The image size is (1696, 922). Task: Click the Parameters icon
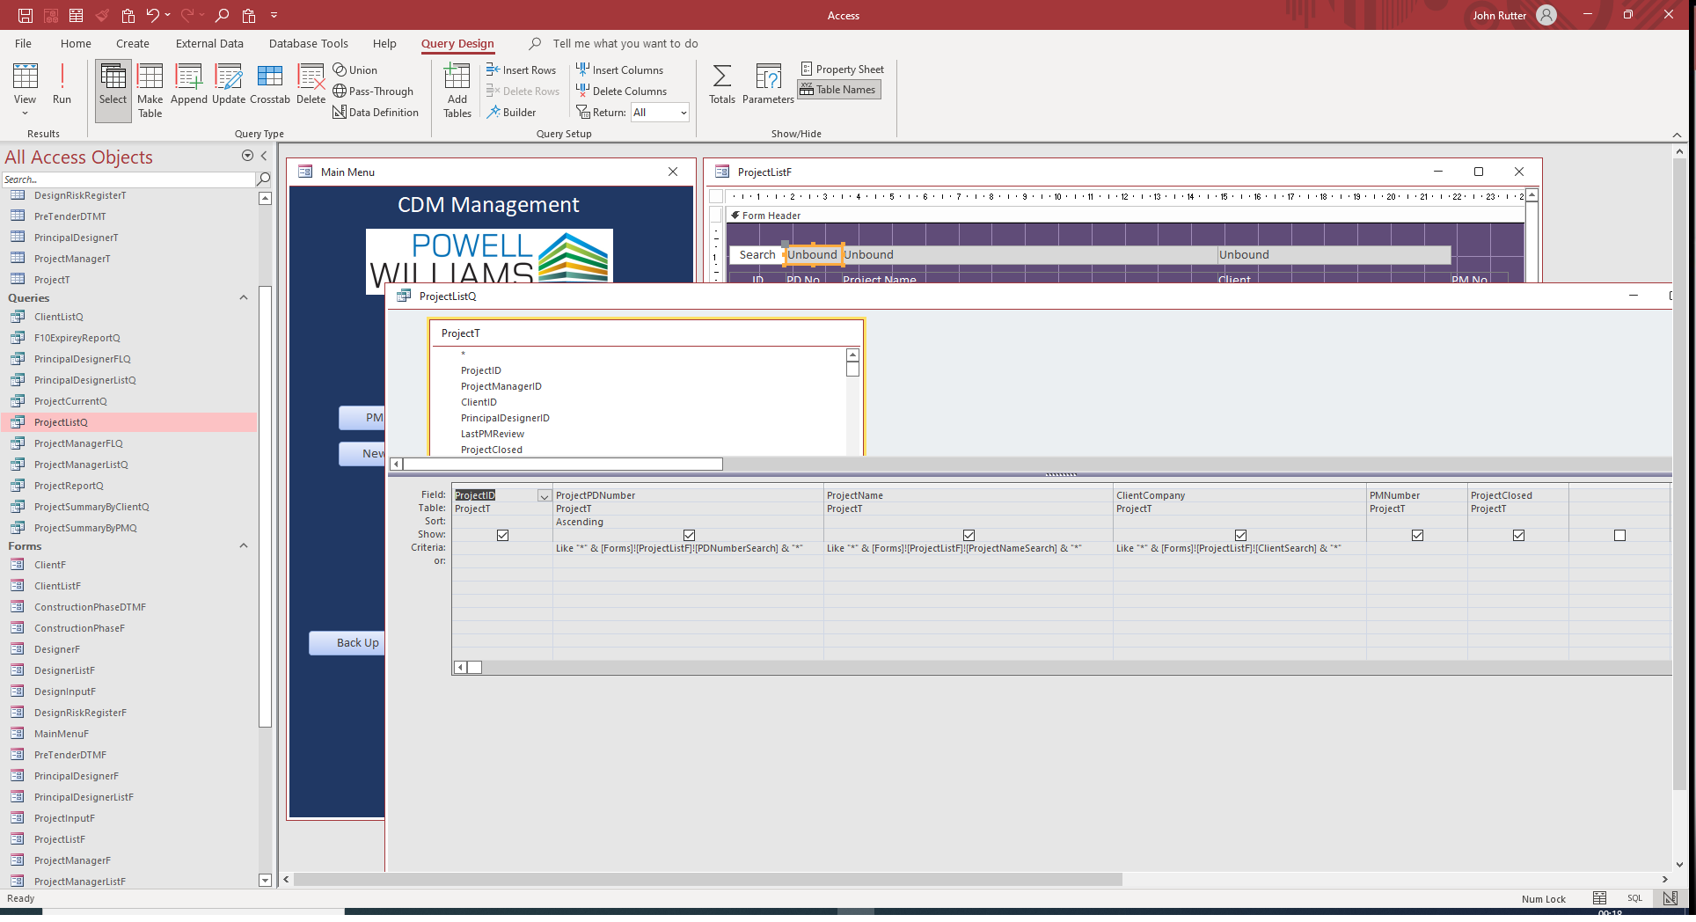[x=767, y=84]
